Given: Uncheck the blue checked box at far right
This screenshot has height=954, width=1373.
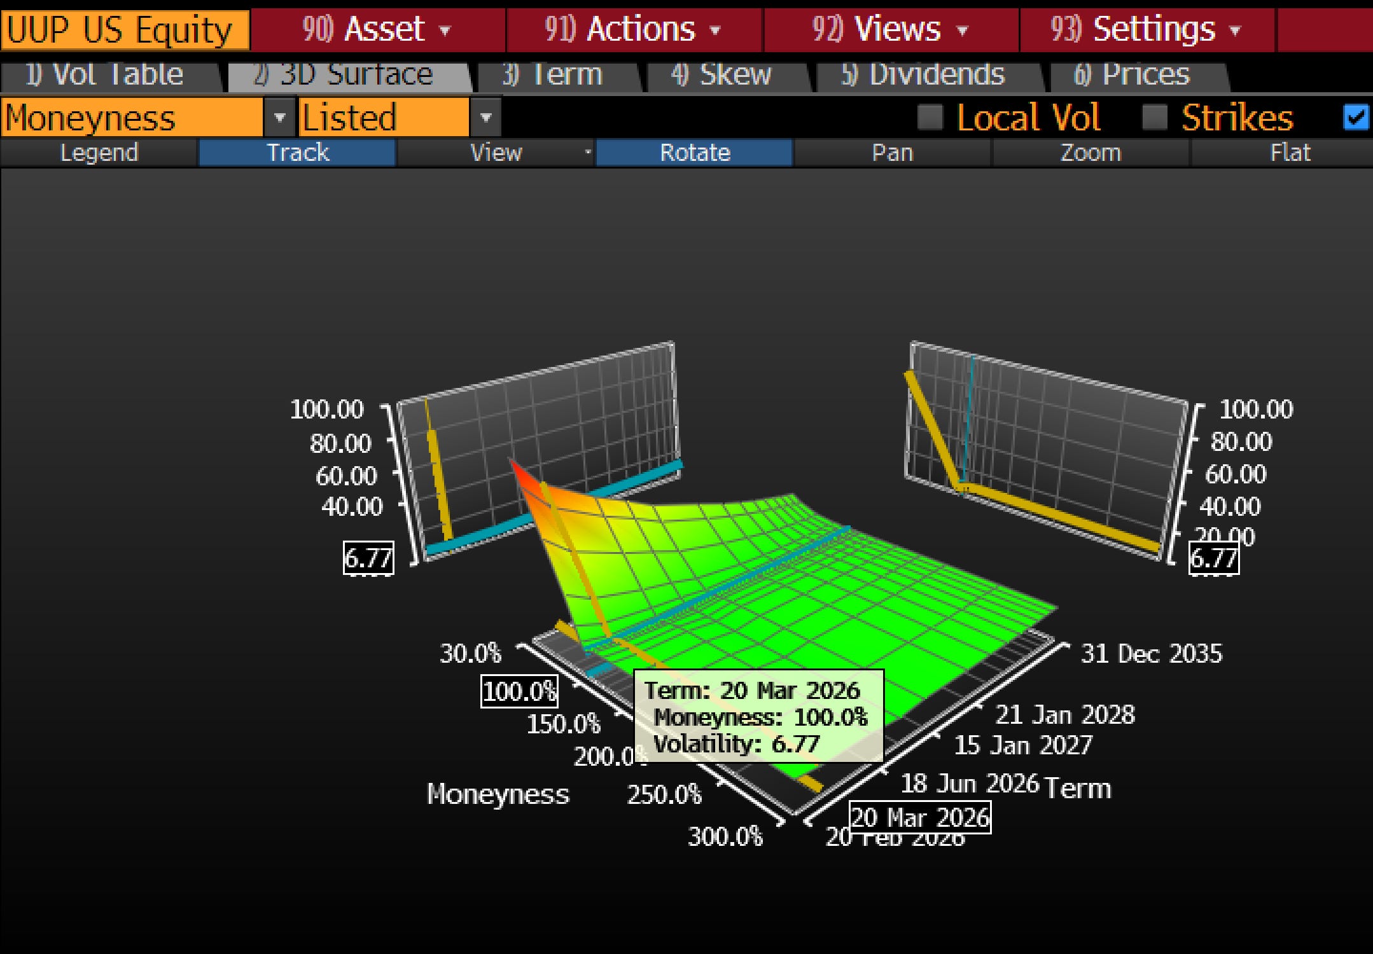Looking at the screenshot, I should coord(1355,118).
